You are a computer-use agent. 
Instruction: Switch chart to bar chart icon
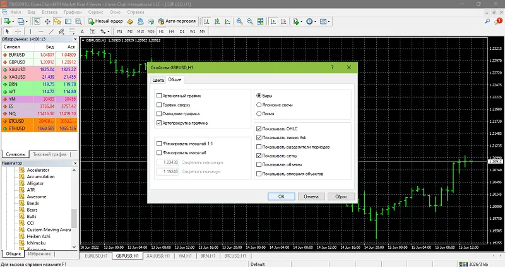point(207,21)
